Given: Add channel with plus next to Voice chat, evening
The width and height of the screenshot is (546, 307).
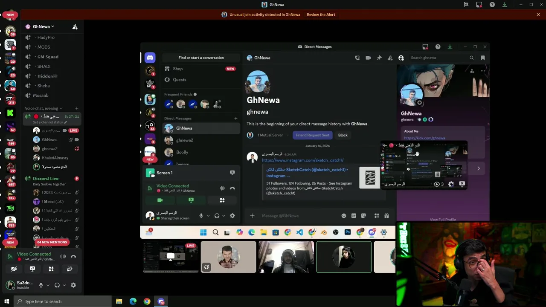Looking at the screenshot, I should (x=77, y=108).
